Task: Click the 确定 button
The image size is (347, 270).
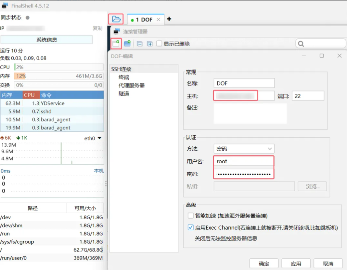Action: pyautogui.click(x=264, y=263)
